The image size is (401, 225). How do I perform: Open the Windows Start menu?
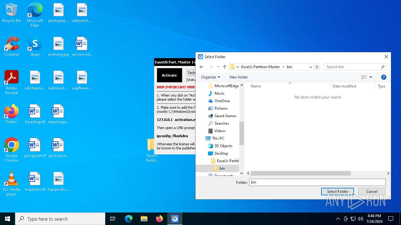click(x=8, y=219)
